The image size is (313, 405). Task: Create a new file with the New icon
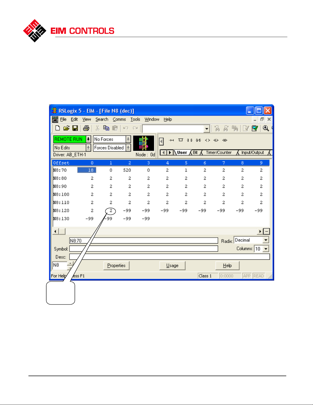pos(57,128)
